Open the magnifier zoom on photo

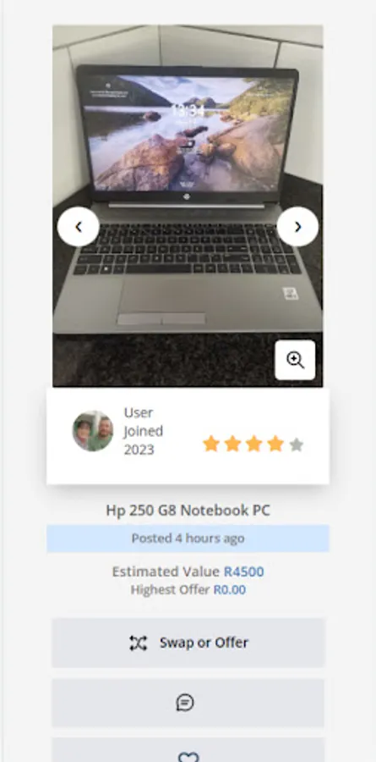(295, 360)
